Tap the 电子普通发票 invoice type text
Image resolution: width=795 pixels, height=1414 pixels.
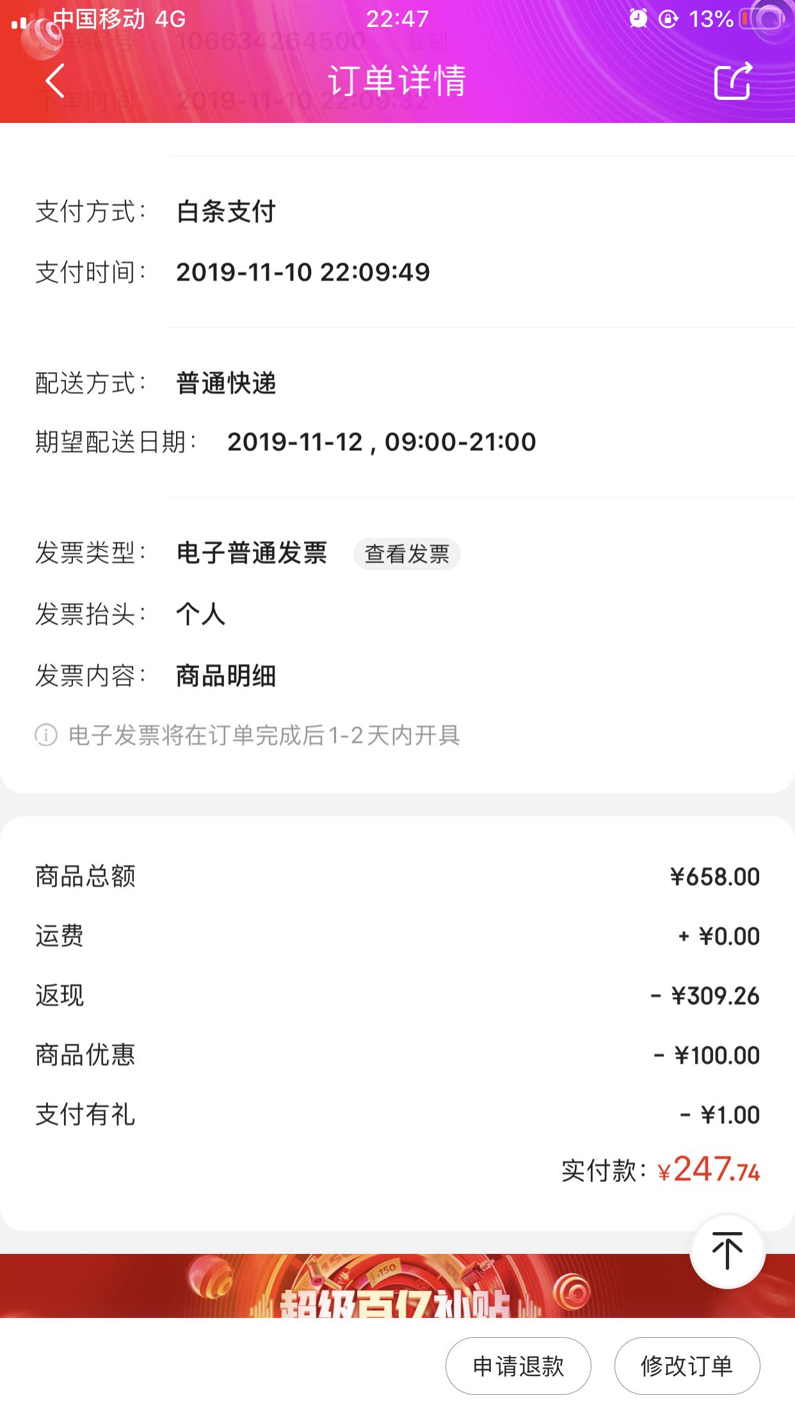(252, 553)
